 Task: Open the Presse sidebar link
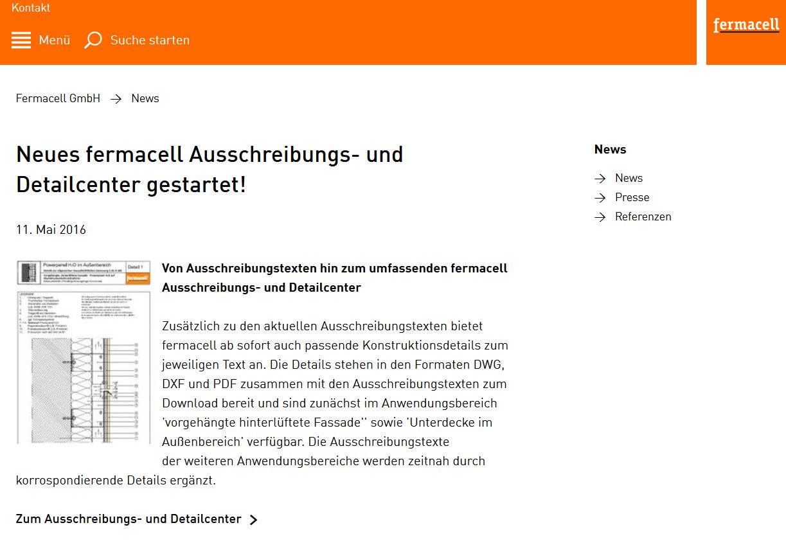pyautogui.click(x=632, y=197)
